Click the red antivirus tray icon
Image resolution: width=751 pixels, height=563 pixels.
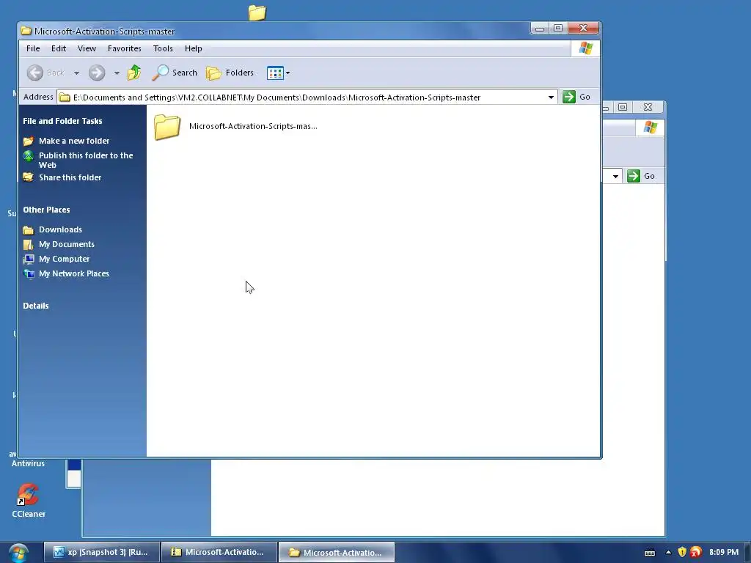696,552
